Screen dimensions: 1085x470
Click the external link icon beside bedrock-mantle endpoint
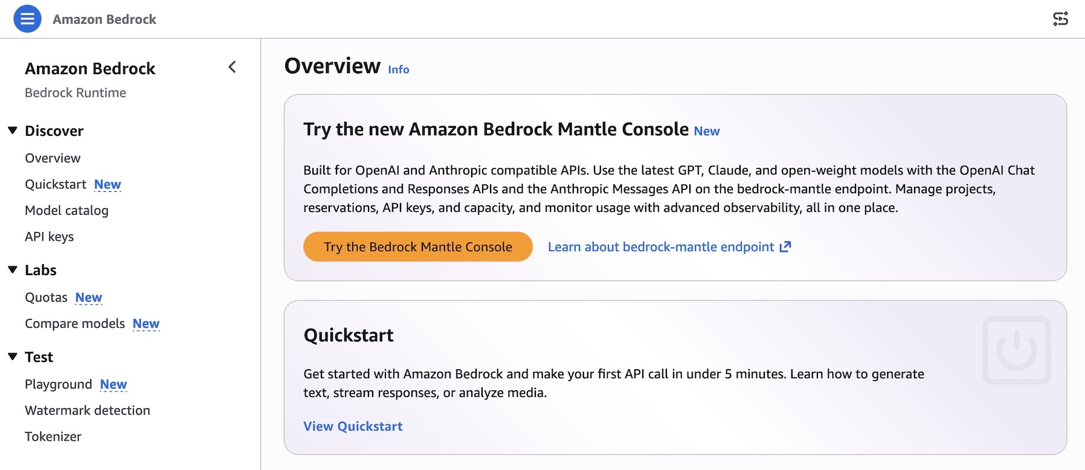click(785, 247)
